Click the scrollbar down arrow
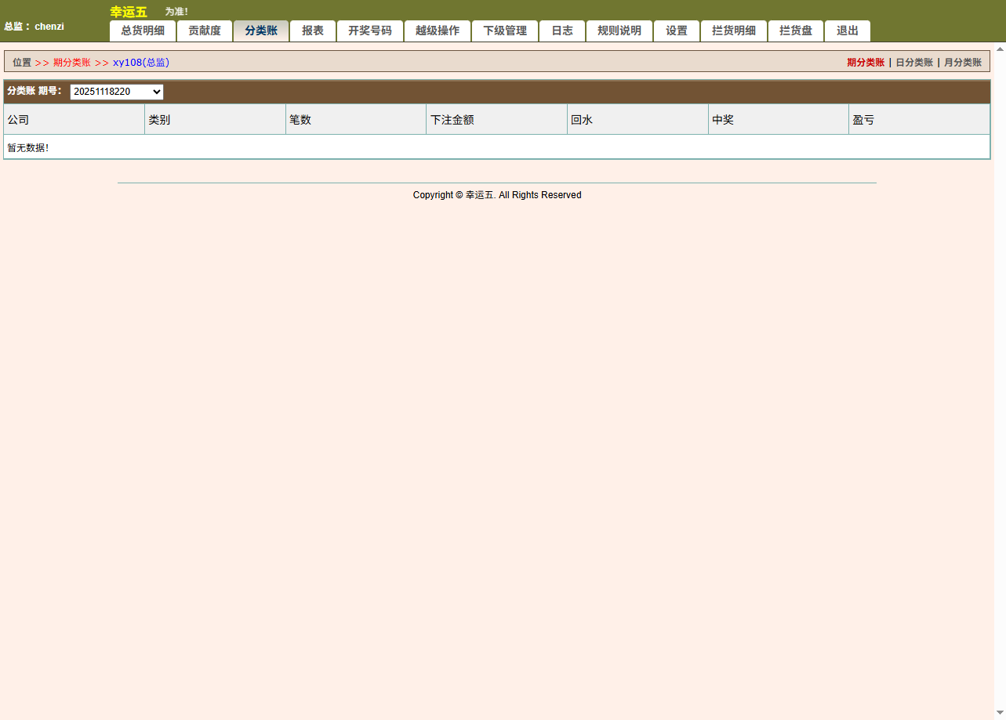Image resolution: width=1006 pixels, height=720 pixels. click(1000, 713)
